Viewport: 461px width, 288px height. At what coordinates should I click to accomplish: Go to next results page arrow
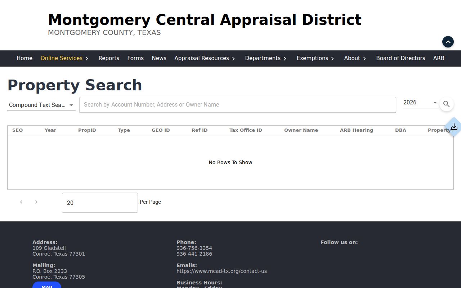click(36, 202)
